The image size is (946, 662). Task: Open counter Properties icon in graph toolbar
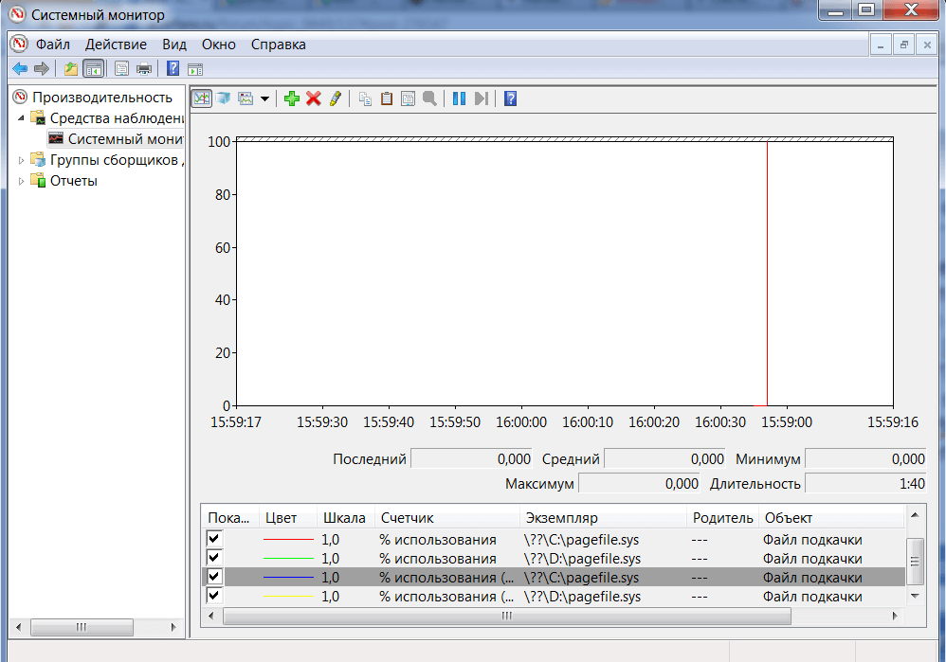pos(409,98)
